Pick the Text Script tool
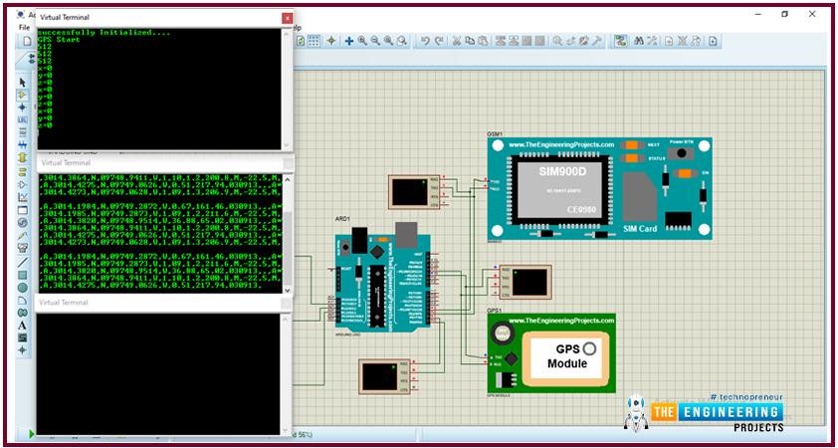 click(x=23, y=132)
